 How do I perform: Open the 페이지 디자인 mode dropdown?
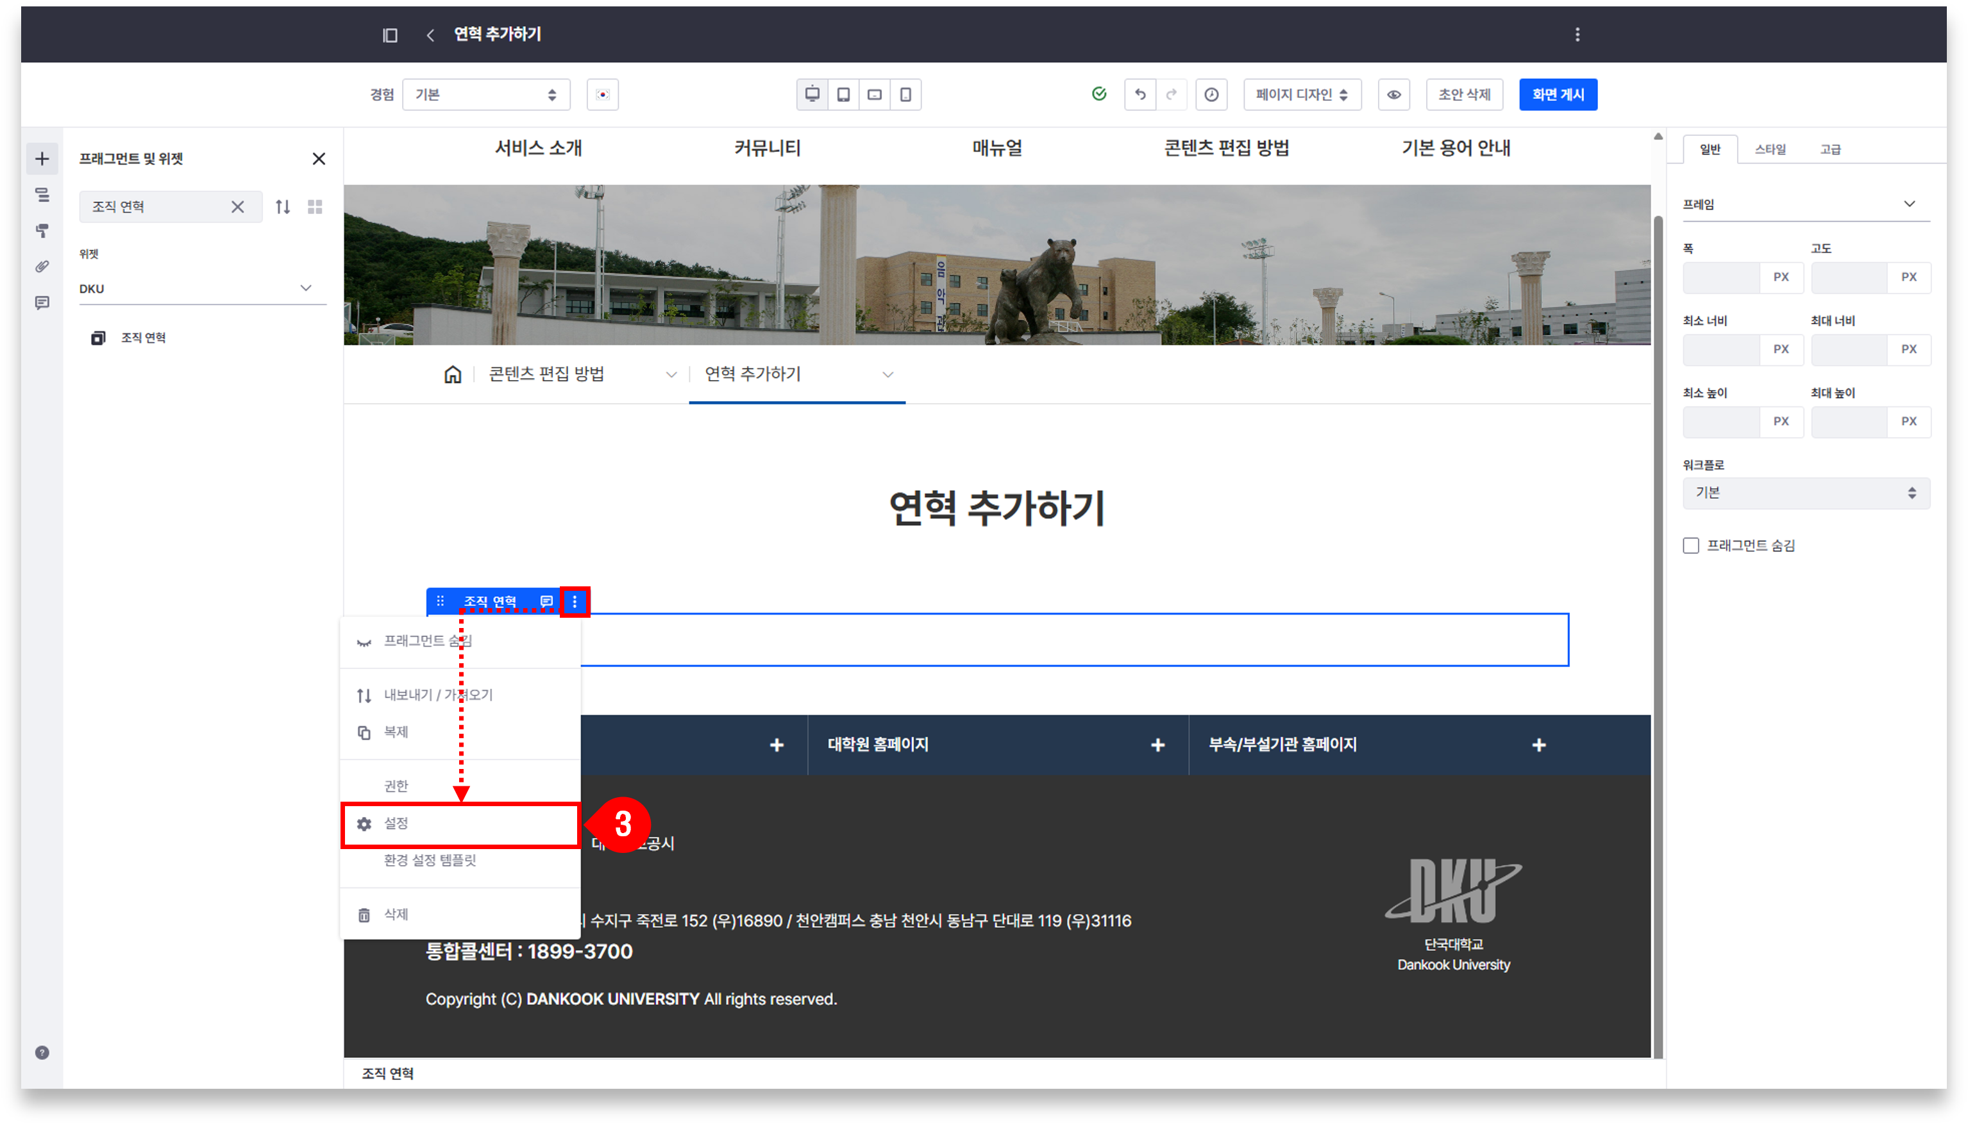coord(1302,94)
